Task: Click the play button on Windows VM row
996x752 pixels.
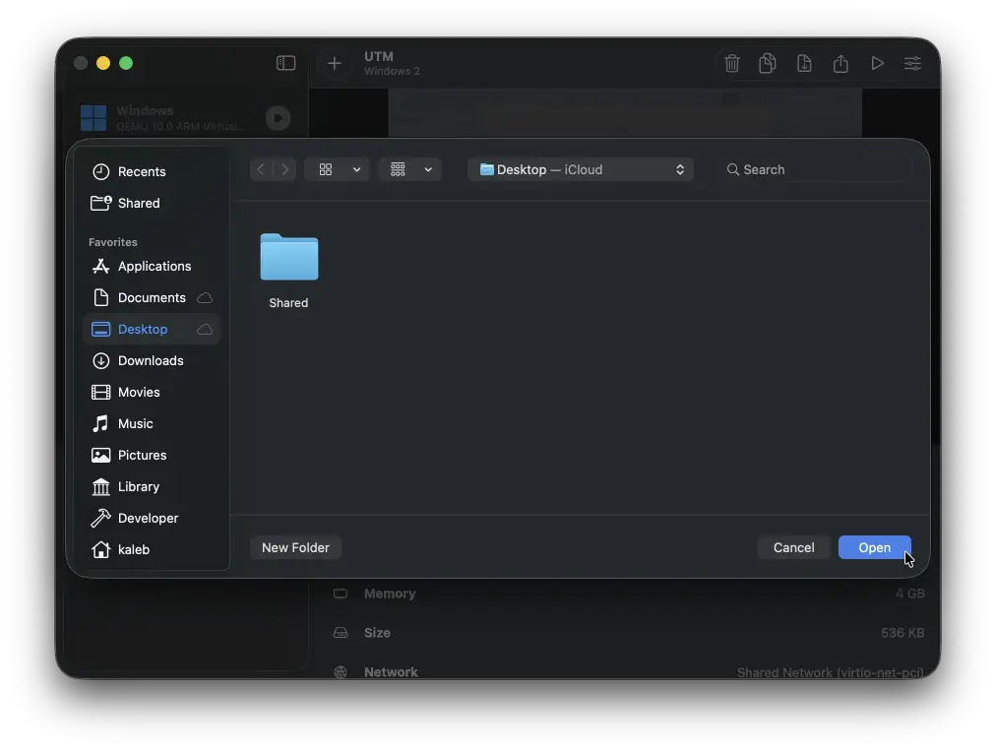Action: 278,118
